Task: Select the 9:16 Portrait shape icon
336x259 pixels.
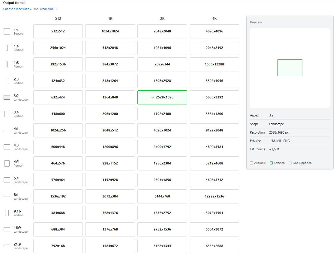Action: [x=7, y=213]
